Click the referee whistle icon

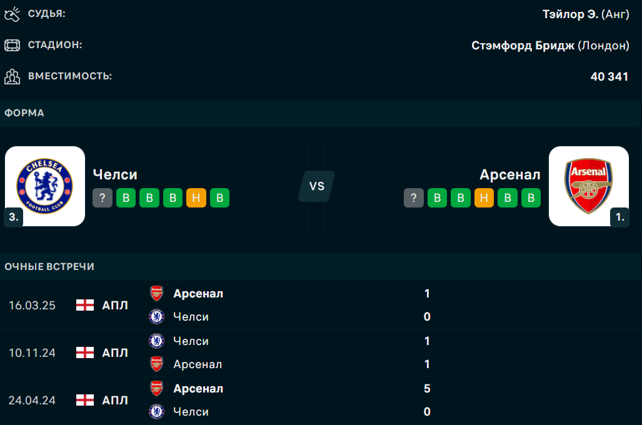[x=12, y=14]
